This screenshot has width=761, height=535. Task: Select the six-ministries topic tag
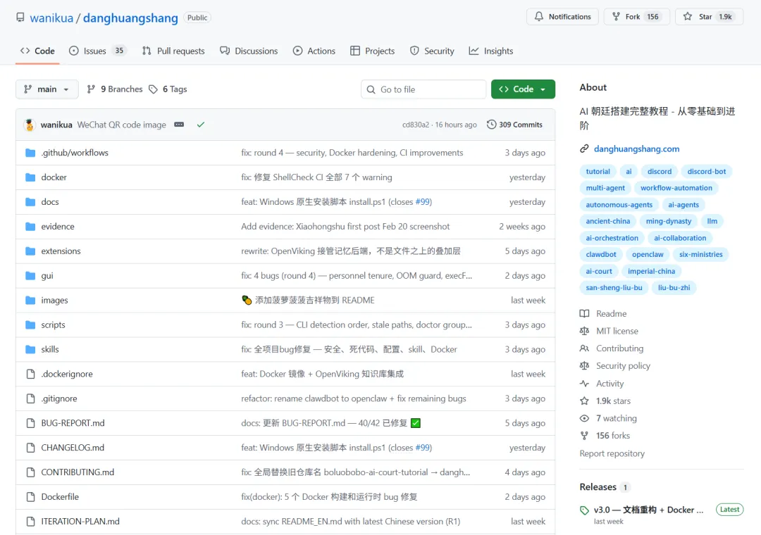point(701,254)
